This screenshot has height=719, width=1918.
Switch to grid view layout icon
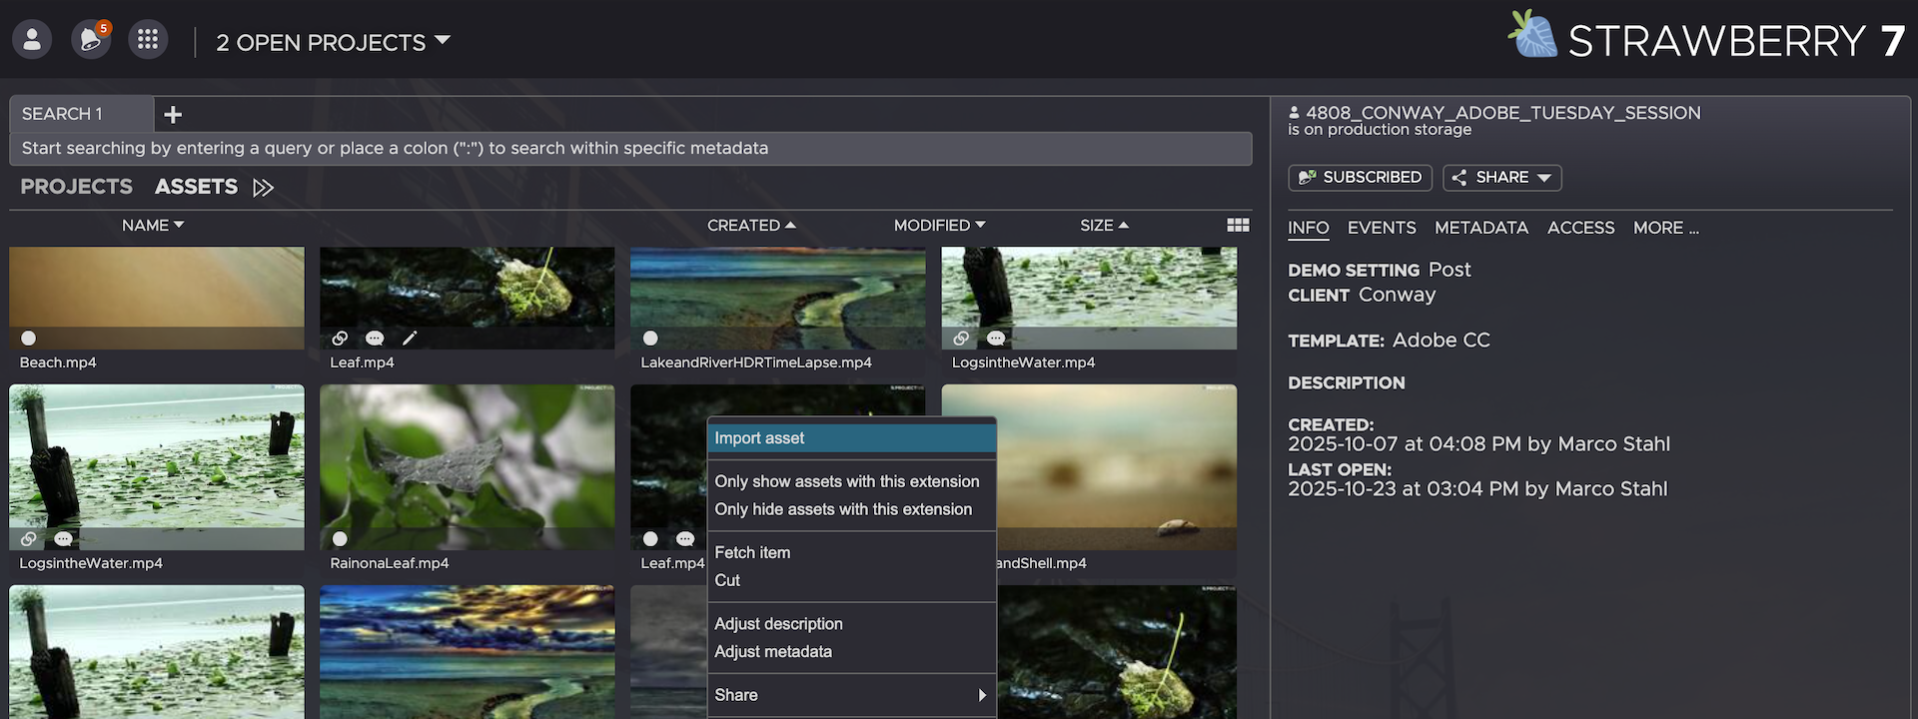[x=1238, y=226]
